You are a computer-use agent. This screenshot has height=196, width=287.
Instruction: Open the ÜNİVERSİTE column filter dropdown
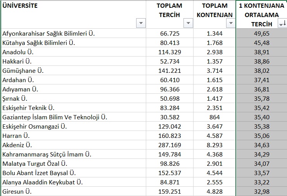click(140, 23)
